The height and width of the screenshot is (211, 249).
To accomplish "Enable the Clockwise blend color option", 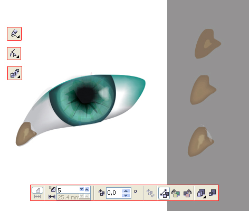I will [176, 193].
